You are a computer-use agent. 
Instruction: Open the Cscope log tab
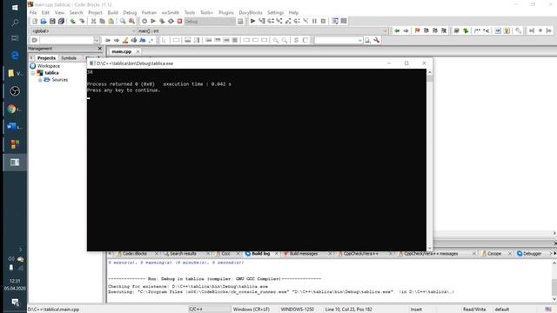(494, 253)
